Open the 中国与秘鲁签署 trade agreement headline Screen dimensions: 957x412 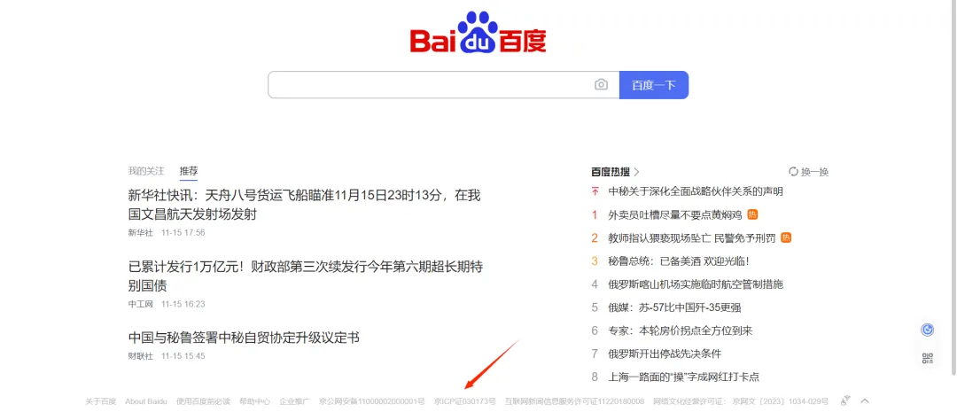[244, 338]
